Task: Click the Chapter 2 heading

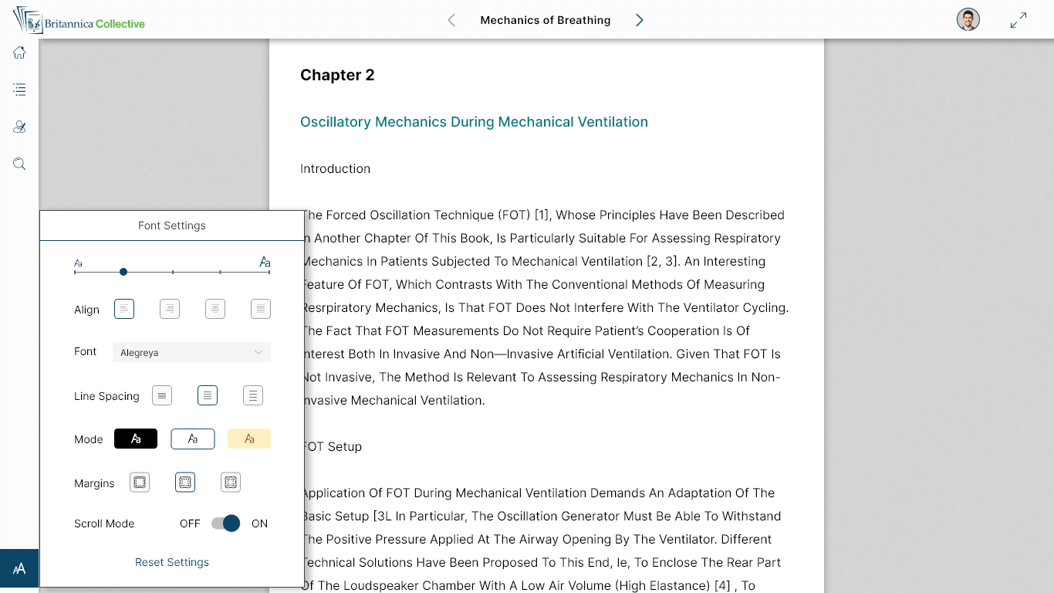Action: pos(337,75)
